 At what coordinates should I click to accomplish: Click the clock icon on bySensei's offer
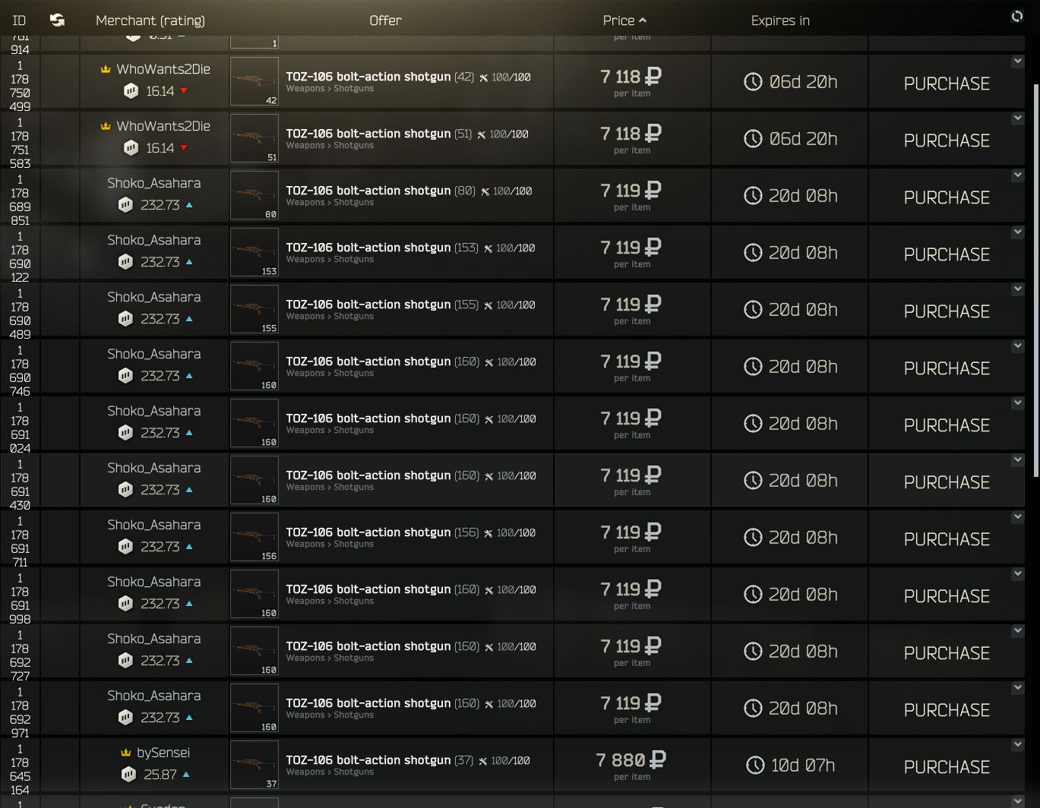755,765
